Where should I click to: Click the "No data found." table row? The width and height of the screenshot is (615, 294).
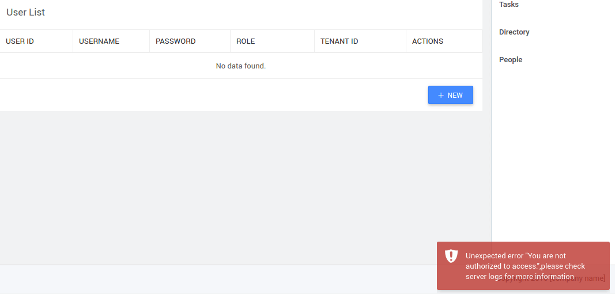[241, 66]
